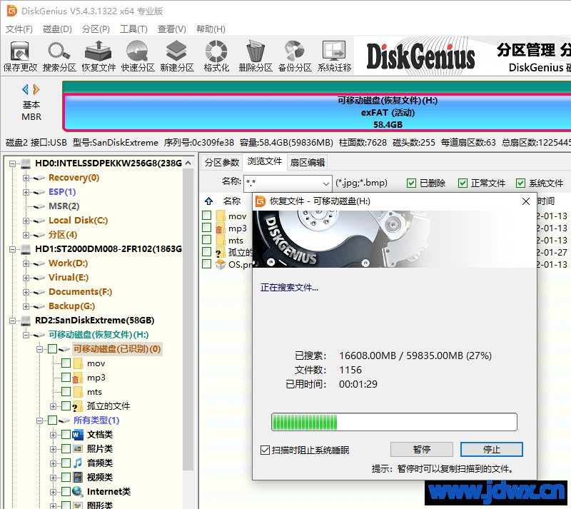
Task: Select HD1 ST2000DM008 disk icon
Action: pyautogui.click(x=26, y=249)
